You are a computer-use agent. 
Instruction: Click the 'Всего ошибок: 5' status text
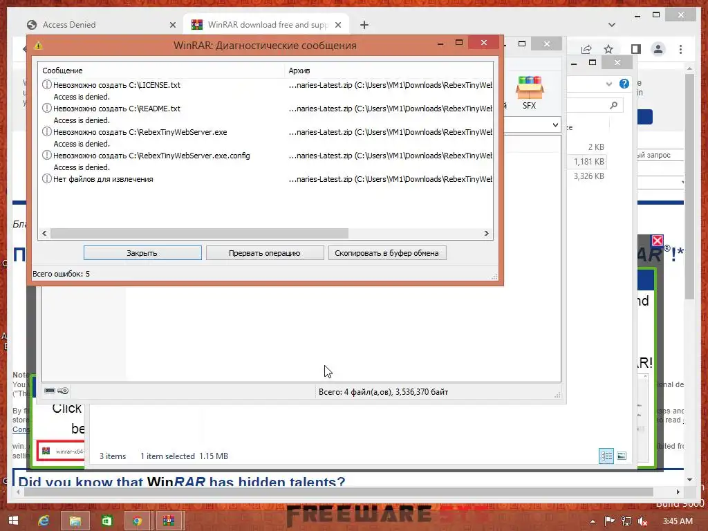pyautogui.click(x=61, y=274)
